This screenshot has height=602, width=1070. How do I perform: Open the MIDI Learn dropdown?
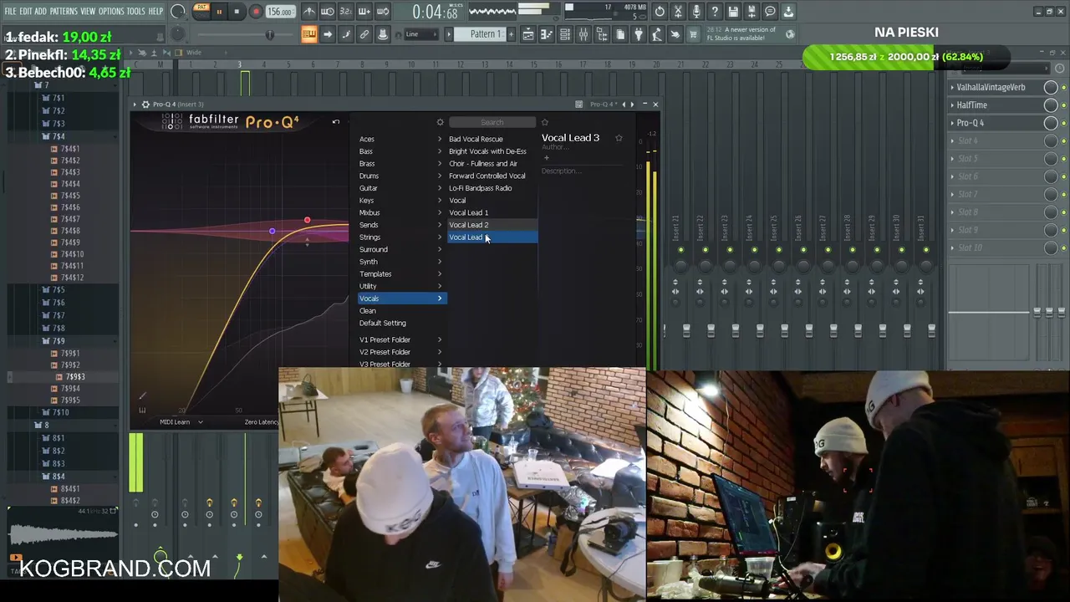(x=181, y=422)
